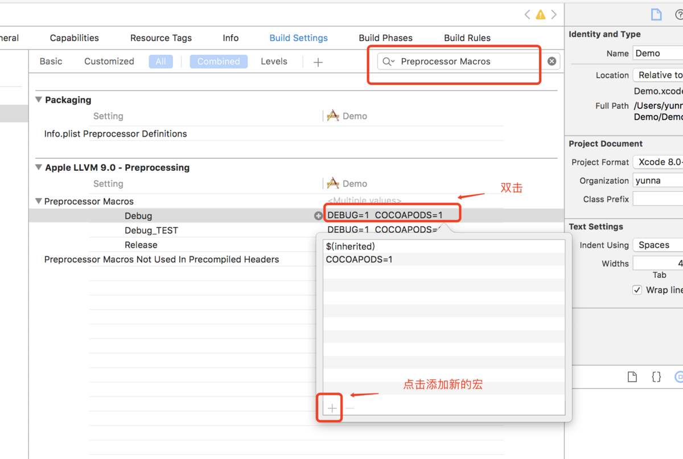Image resolution: width=683 pixels, height=459 pixels.
Task: Click the yellow warning issue icon
Action: tap(540, 15)
